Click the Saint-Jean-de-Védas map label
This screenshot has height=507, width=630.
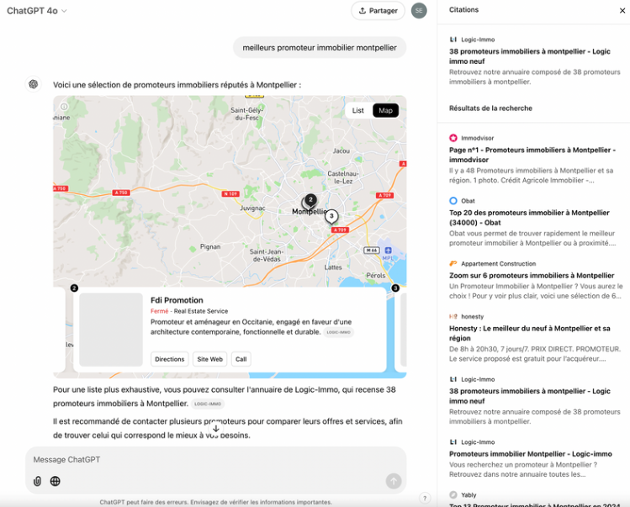(267, 255)
